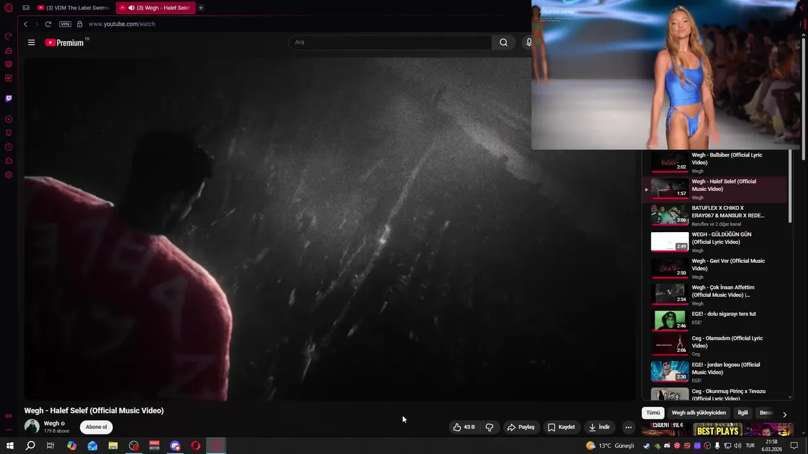The height and width of the screenshot is (454, 808).
Task: Click the playlist panel scrollbar
Action: point(790,186)
